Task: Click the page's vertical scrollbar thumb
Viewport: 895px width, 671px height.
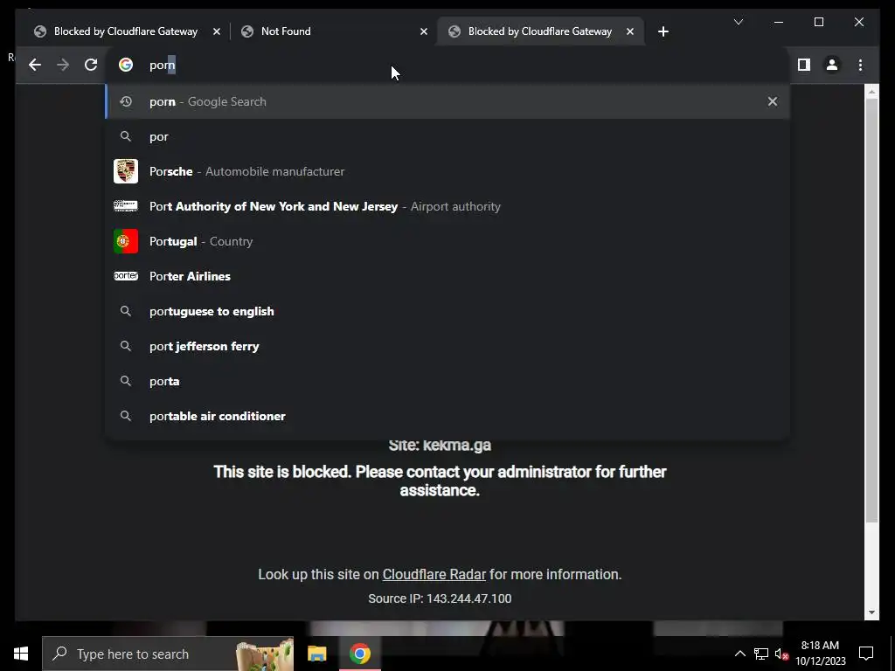Action: 871,309
